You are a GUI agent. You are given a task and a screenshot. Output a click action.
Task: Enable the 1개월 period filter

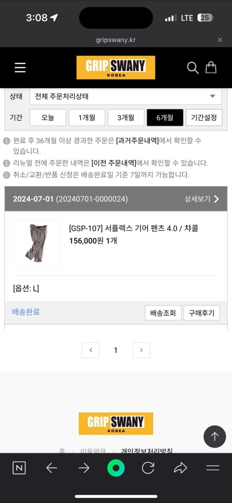click(87, 117)
